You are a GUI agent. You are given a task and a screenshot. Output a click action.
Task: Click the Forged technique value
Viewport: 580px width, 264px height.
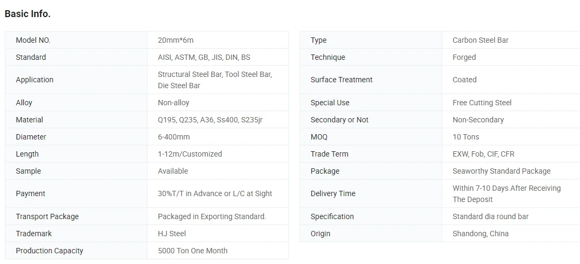464,57
